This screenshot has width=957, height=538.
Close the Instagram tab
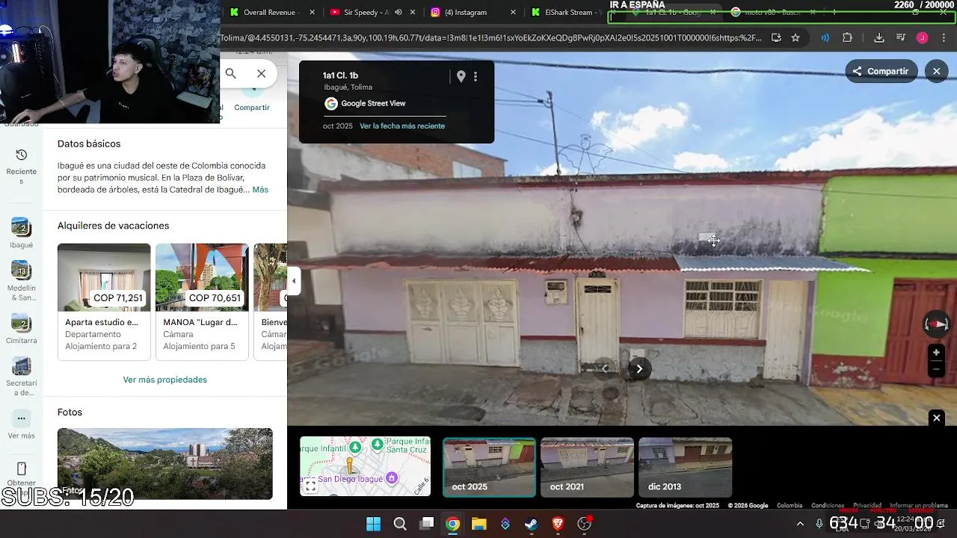coord(513,12)
